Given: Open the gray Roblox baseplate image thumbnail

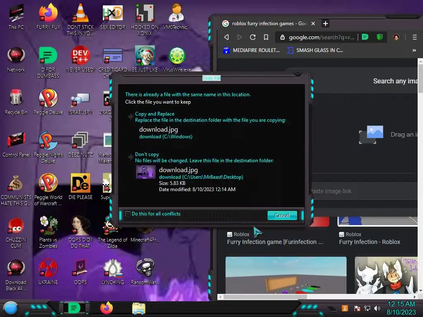Looking at the screenshot, I should 286,275.
